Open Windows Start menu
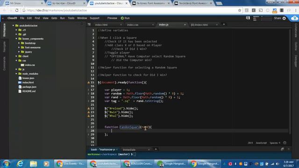This screenshot has height=168, width=299. pyautogui.click(x=6, y=164)
